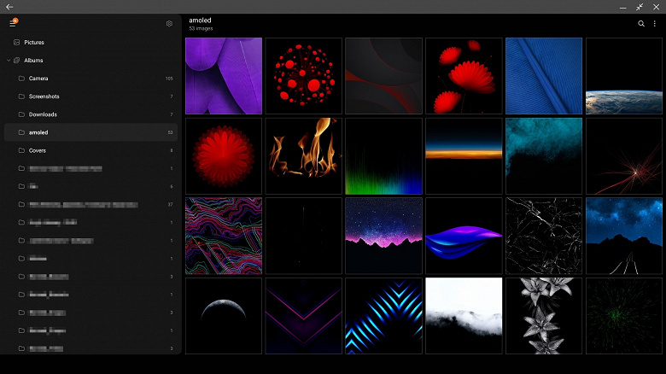Click the Pictures image icon in sidebar
Viewport: 666px width, 374px height.
pos(16,42)
